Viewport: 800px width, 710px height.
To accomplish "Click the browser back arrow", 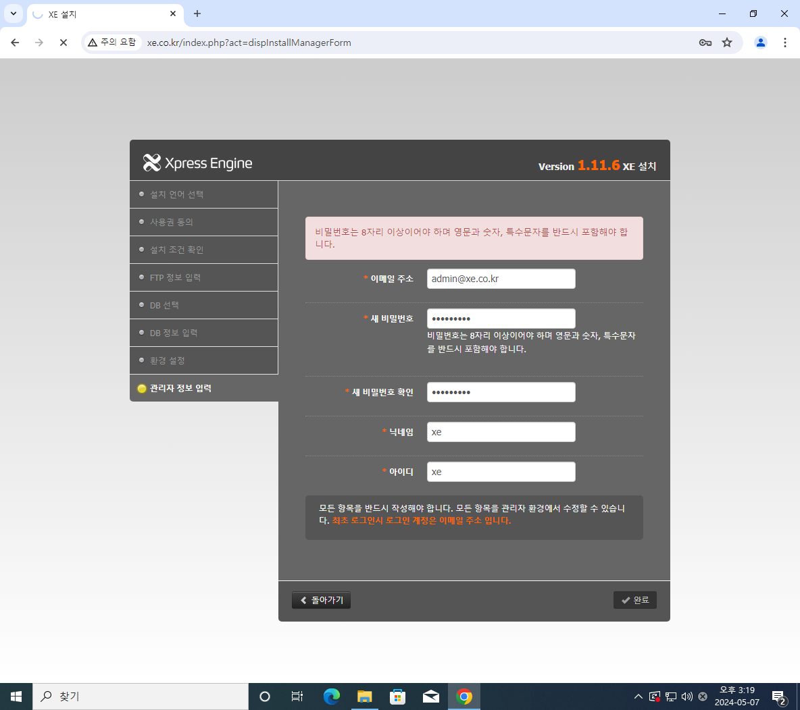I will 15,43.
